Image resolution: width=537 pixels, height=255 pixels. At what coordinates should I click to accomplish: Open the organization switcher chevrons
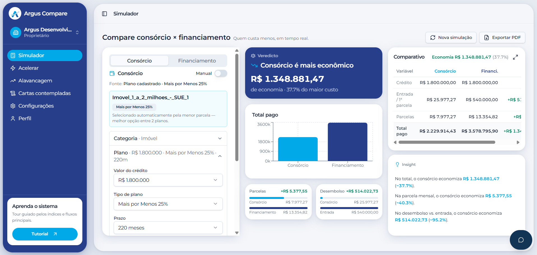pos(77,33)
